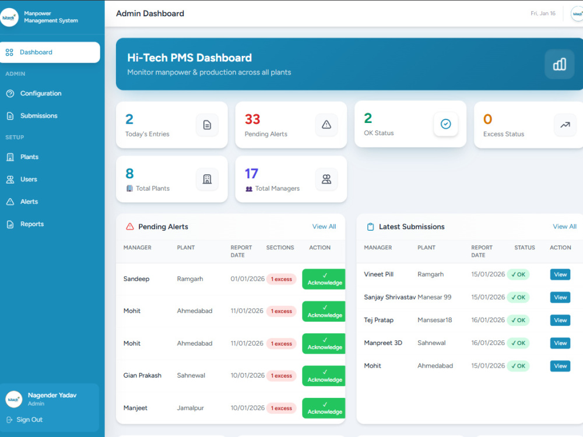
Task: Click the Users people icon in sidebar
Action: coord(10,179)
